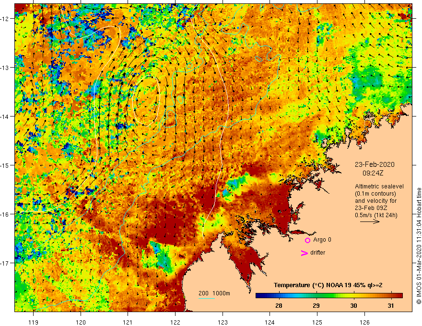
Task: Click the 30 value on temperature scale
Action: coord(353,305)
